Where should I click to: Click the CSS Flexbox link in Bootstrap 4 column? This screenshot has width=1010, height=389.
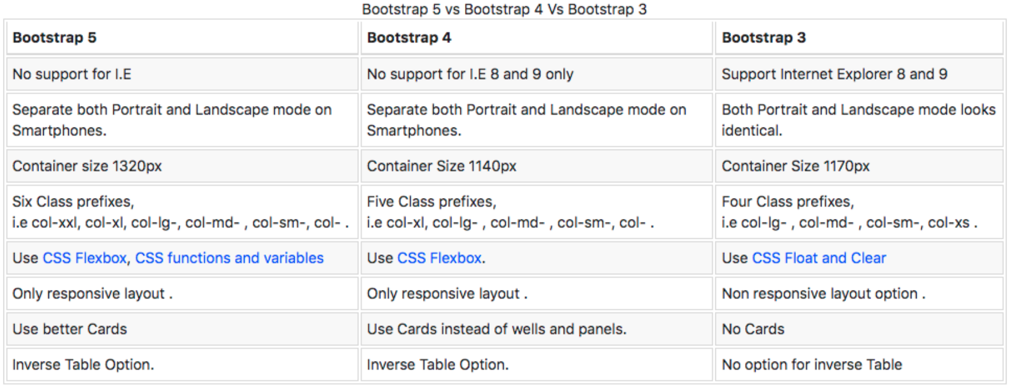click(439, 258)
